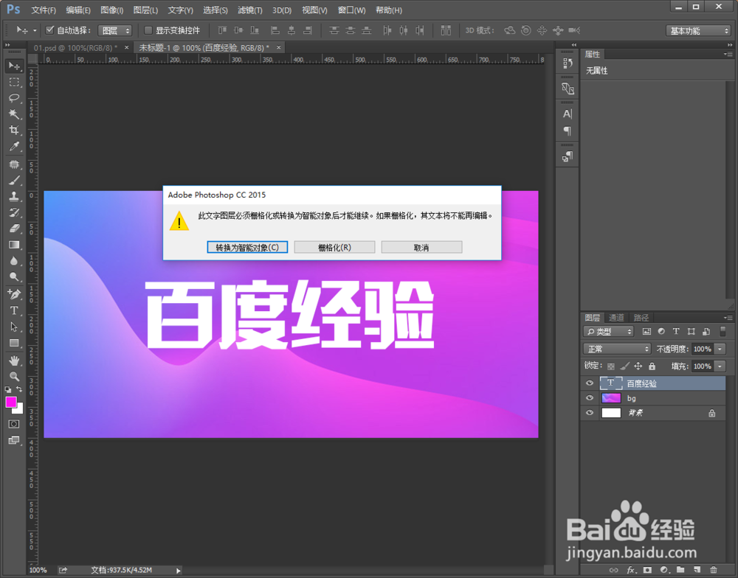Click the 栅格化(R) button
The width and height of the screenshot is (738, 578).
[334, 248]
